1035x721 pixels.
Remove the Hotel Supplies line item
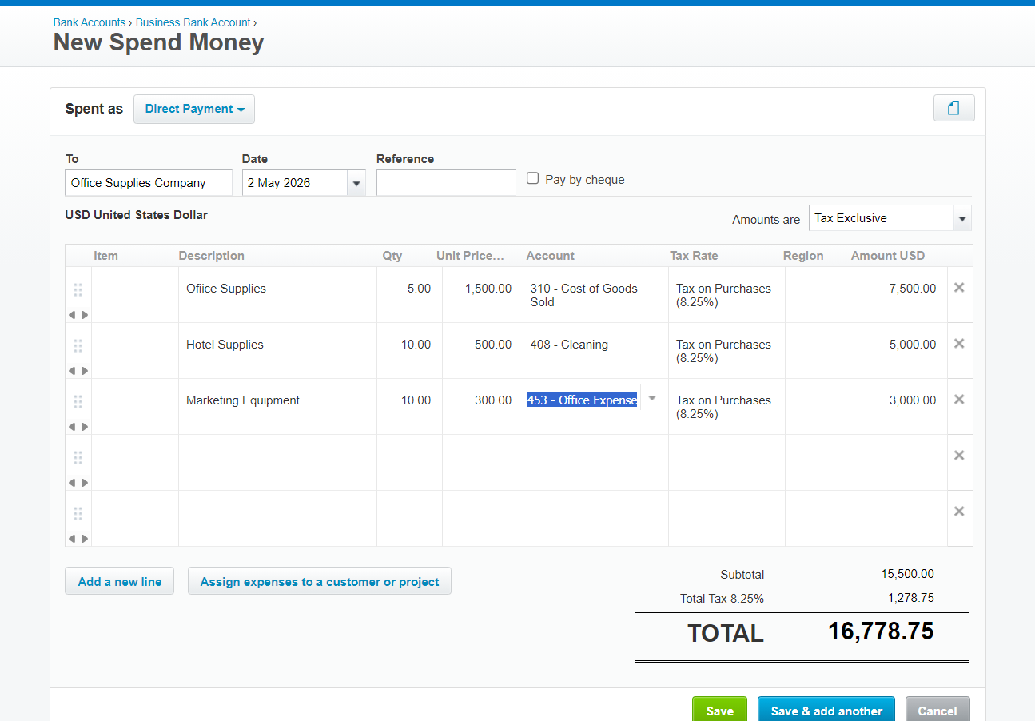pos(959,344)
